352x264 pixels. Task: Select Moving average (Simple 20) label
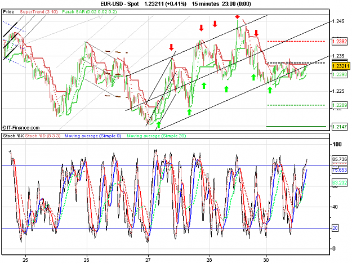coord(157,136)
